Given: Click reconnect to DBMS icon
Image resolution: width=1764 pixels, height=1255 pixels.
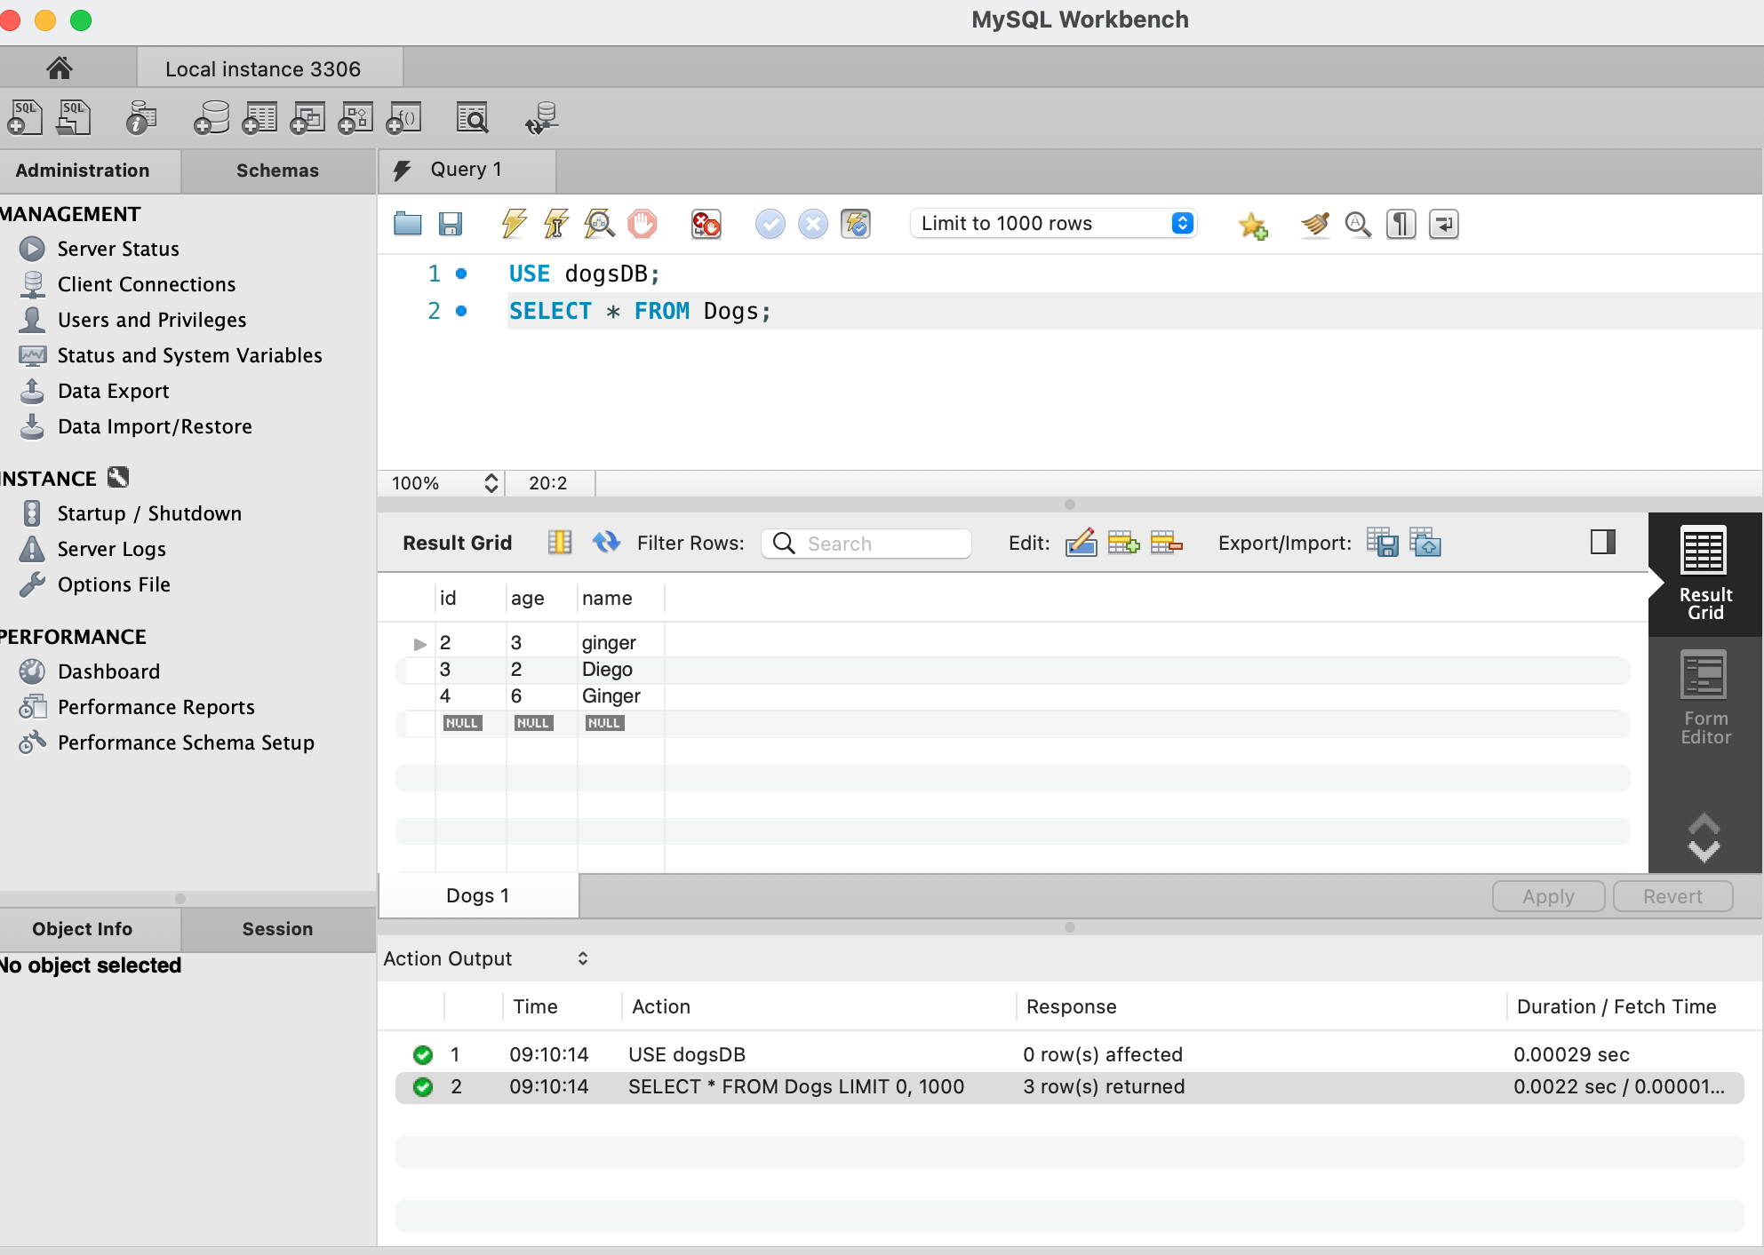Looking at the screenshot, I should click(x=542, y=117).
